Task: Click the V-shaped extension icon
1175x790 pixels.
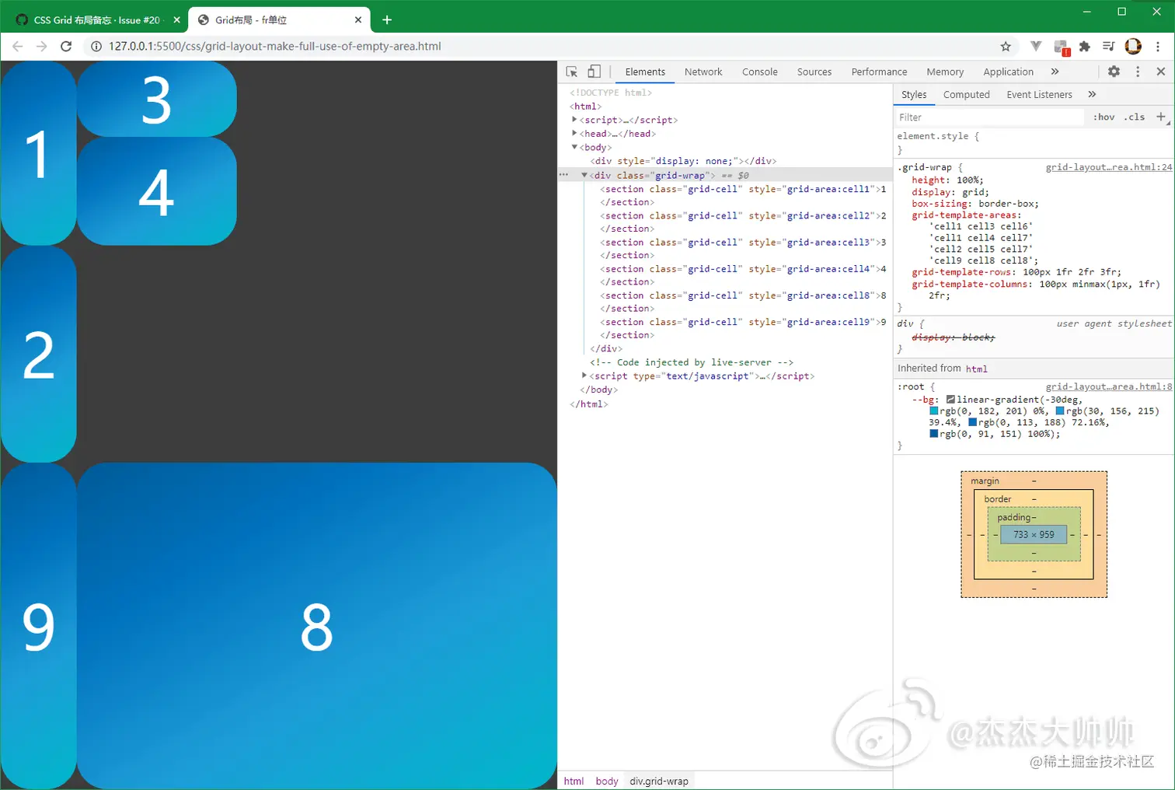Action: coord(1036,47)
